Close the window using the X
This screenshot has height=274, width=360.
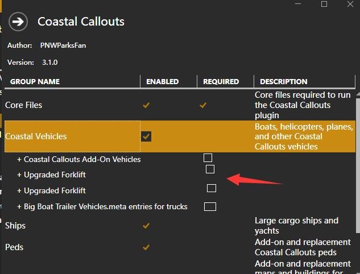(x=350, y=5)
